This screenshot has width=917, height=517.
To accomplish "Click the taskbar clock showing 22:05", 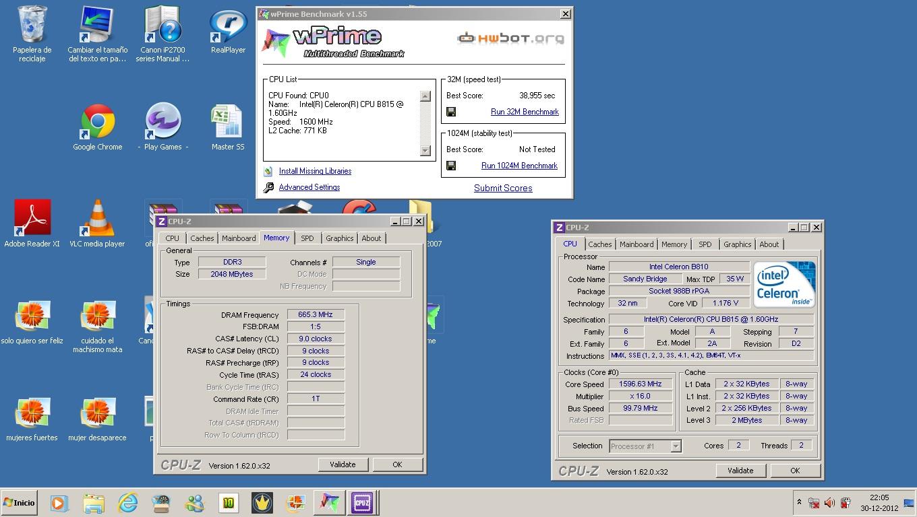I will [x=879, y=503].
